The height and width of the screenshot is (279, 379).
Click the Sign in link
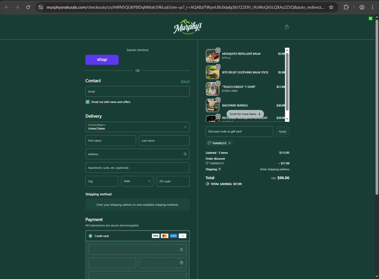tap(185, 81)
